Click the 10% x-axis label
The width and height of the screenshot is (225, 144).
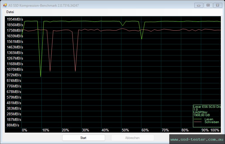click(46, 130)
